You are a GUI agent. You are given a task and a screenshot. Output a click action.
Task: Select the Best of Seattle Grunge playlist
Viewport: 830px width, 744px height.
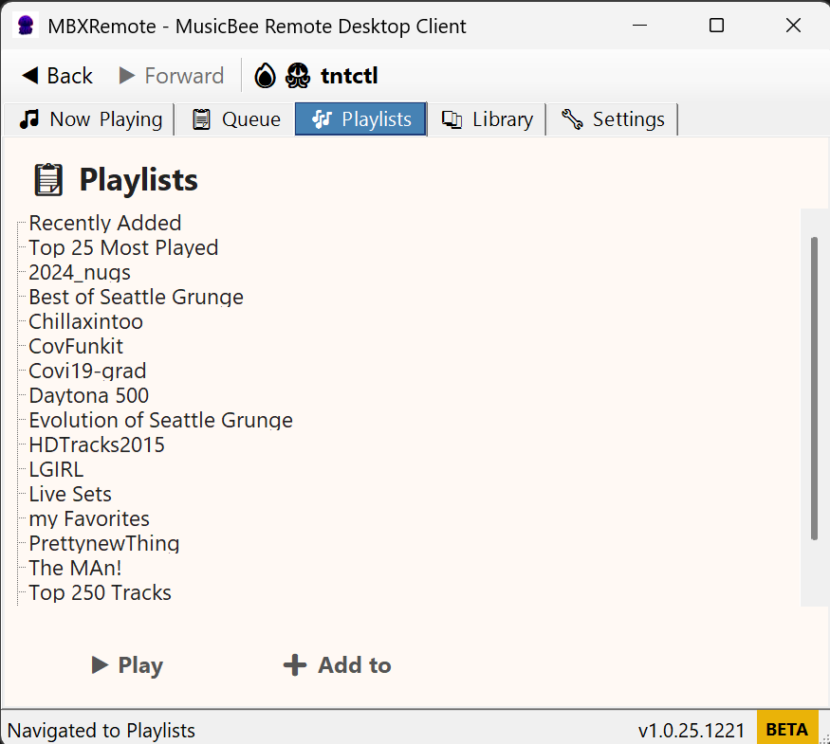(x=136, y=297)
